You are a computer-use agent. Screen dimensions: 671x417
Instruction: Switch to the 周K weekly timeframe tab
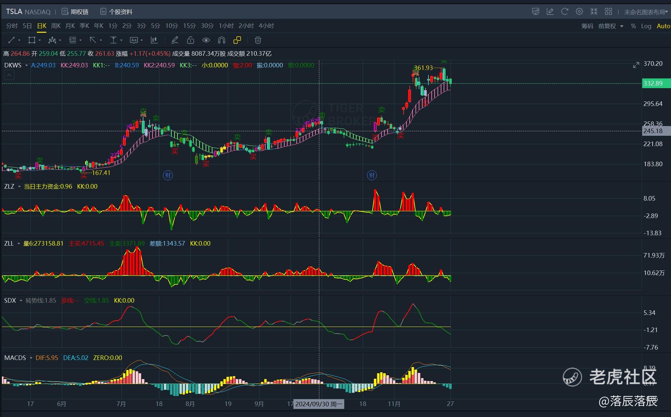(x=56, y=26)
